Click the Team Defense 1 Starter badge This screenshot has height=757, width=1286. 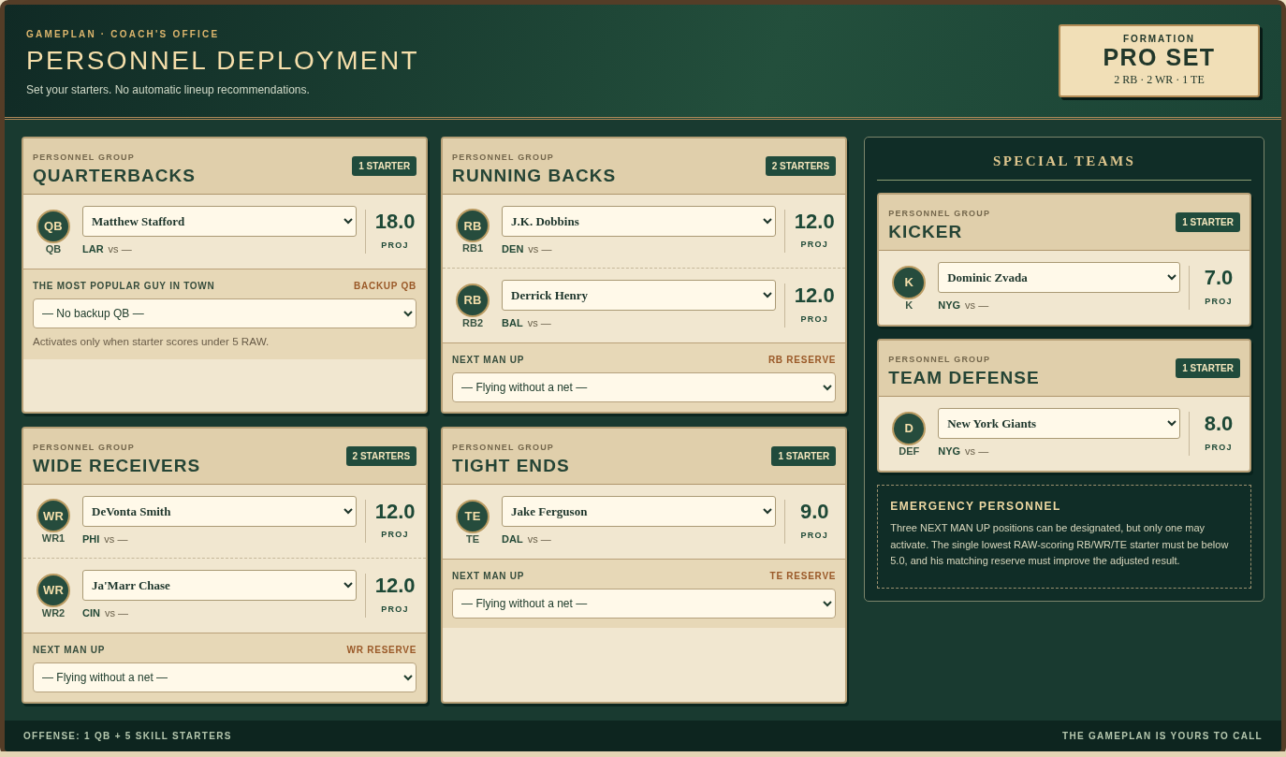click(1207, 369)
